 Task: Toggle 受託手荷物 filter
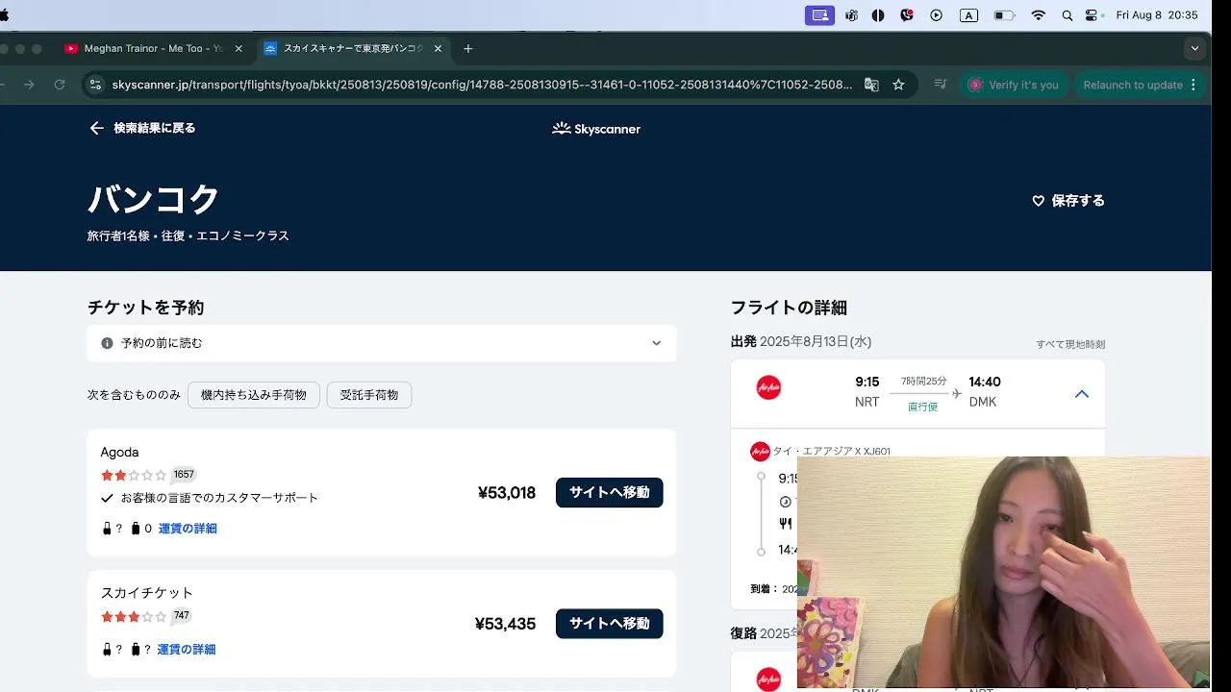tap(369, 395)
